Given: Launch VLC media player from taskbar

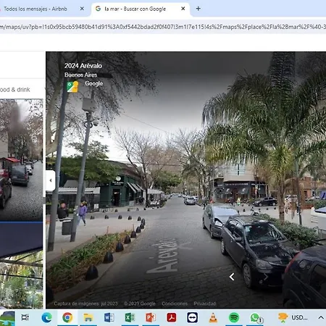Looking at the screenshot, I should coord(213,317).
